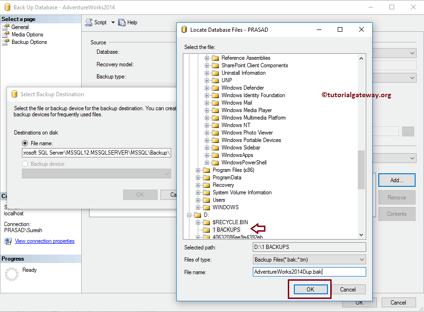Click System Volume Information folder icon

coord(206,192)
